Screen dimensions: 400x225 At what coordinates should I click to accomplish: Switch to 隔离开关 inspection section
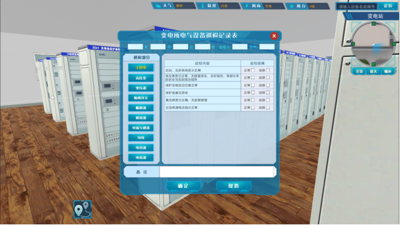[x=141, y=98]
